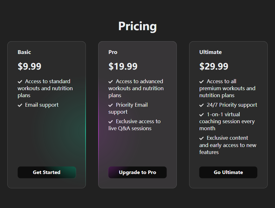
Task: Click checkmark beside Access to standard workouts
Action: pos(20,82)
